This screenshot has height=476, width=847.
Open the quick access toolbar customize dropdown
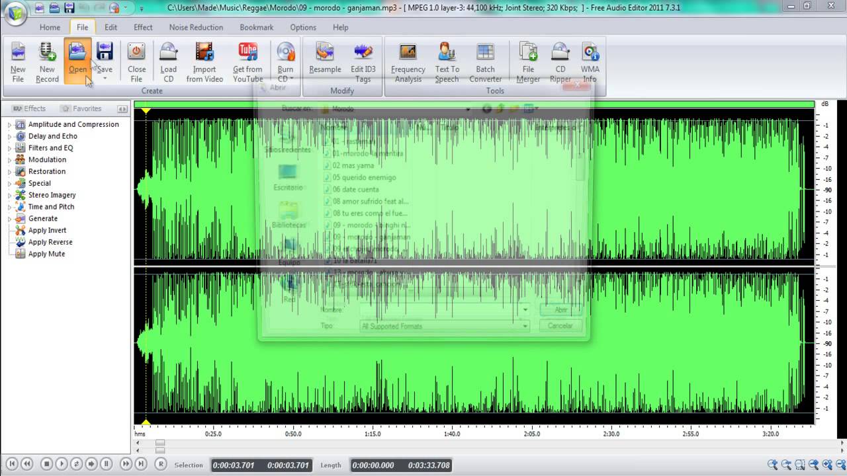pos(141,8)
